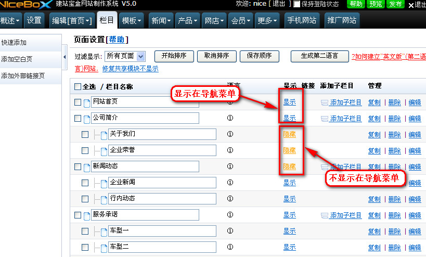Click the 行内动态 name input field
The image size is (426, 257).
[x=162, y=199]
